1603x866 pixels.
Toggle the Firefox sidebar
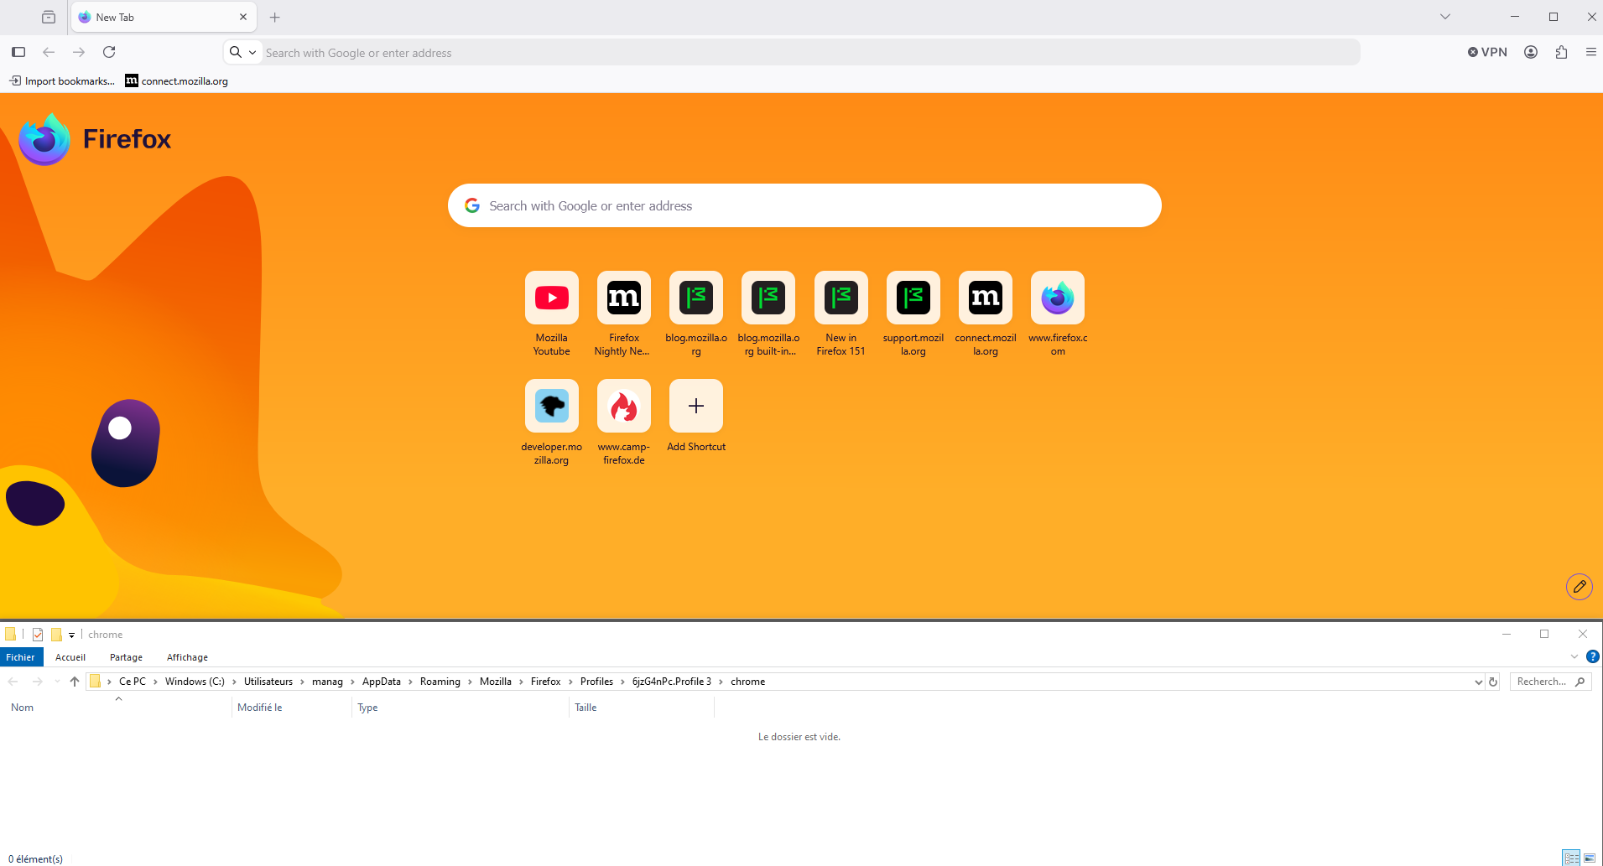coord(18,52)
